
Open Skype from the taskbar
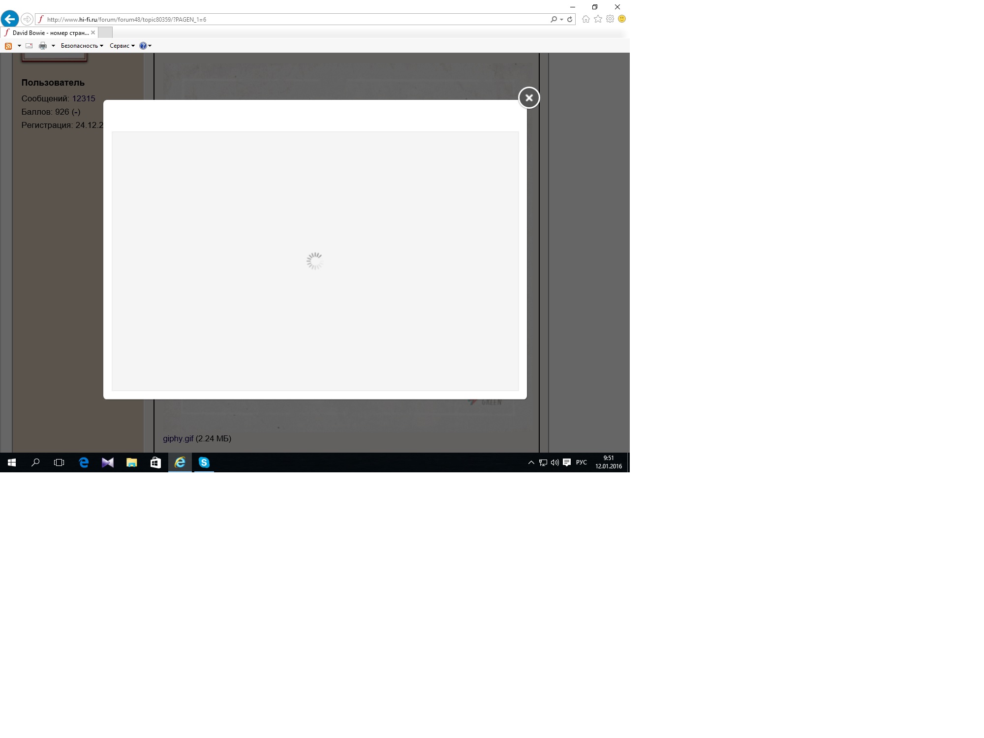(204, 462)
